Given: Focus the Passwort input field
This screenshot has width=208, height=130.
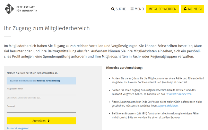Looking at the screenshot, I should 41,110.
